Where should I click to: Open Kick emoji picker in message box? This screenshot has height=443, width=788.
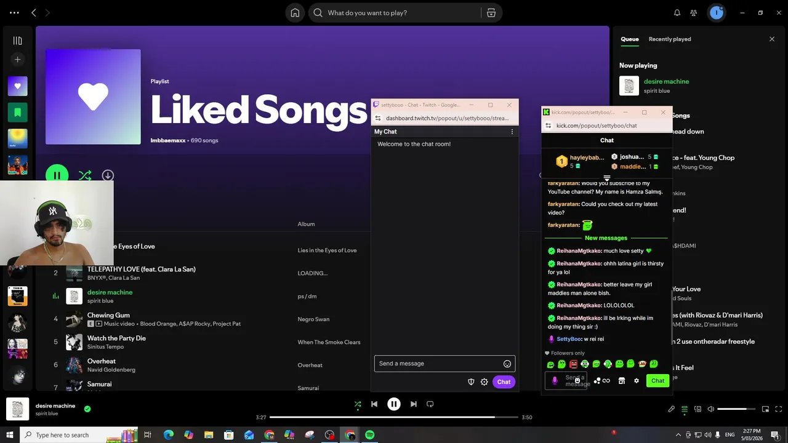(577, 381)
